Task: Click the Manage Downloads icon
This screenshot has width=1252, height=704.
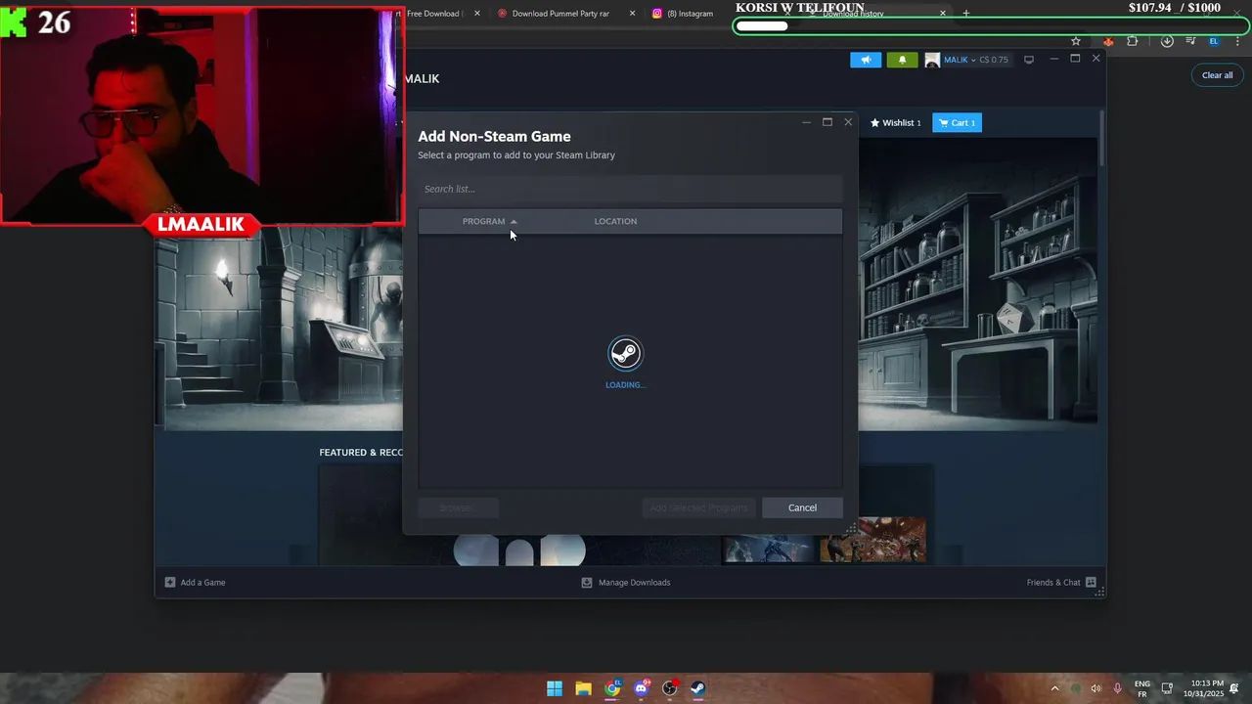Action: [587, 583]
